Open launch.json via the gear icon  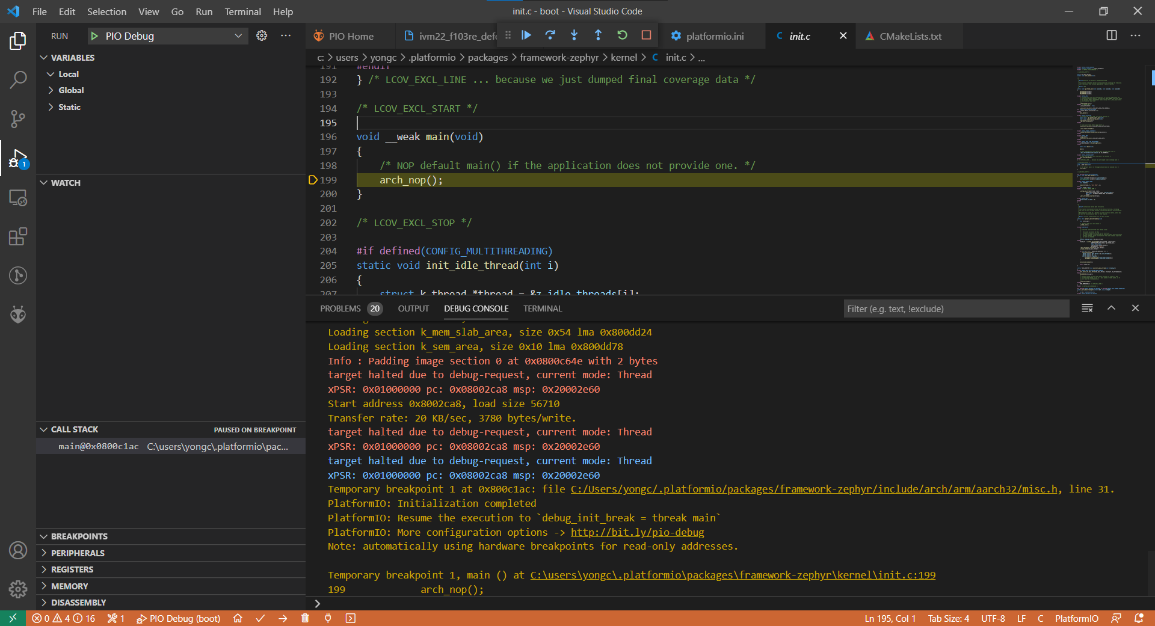[262, 35]
